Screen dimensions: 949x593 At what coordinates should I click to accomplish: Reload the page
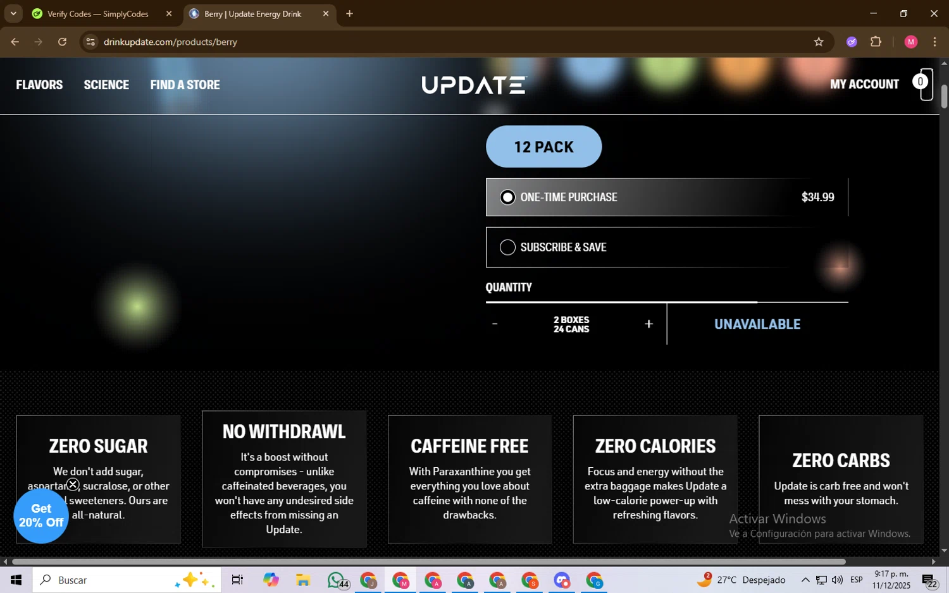click(x=62, y=42)
